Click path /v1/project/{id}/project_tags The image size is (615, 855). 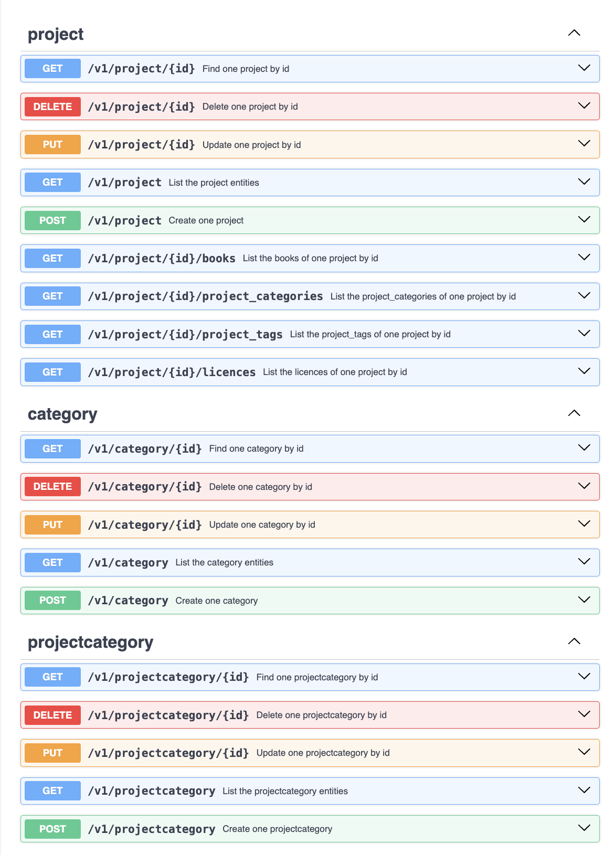click(x=185, y=334)
